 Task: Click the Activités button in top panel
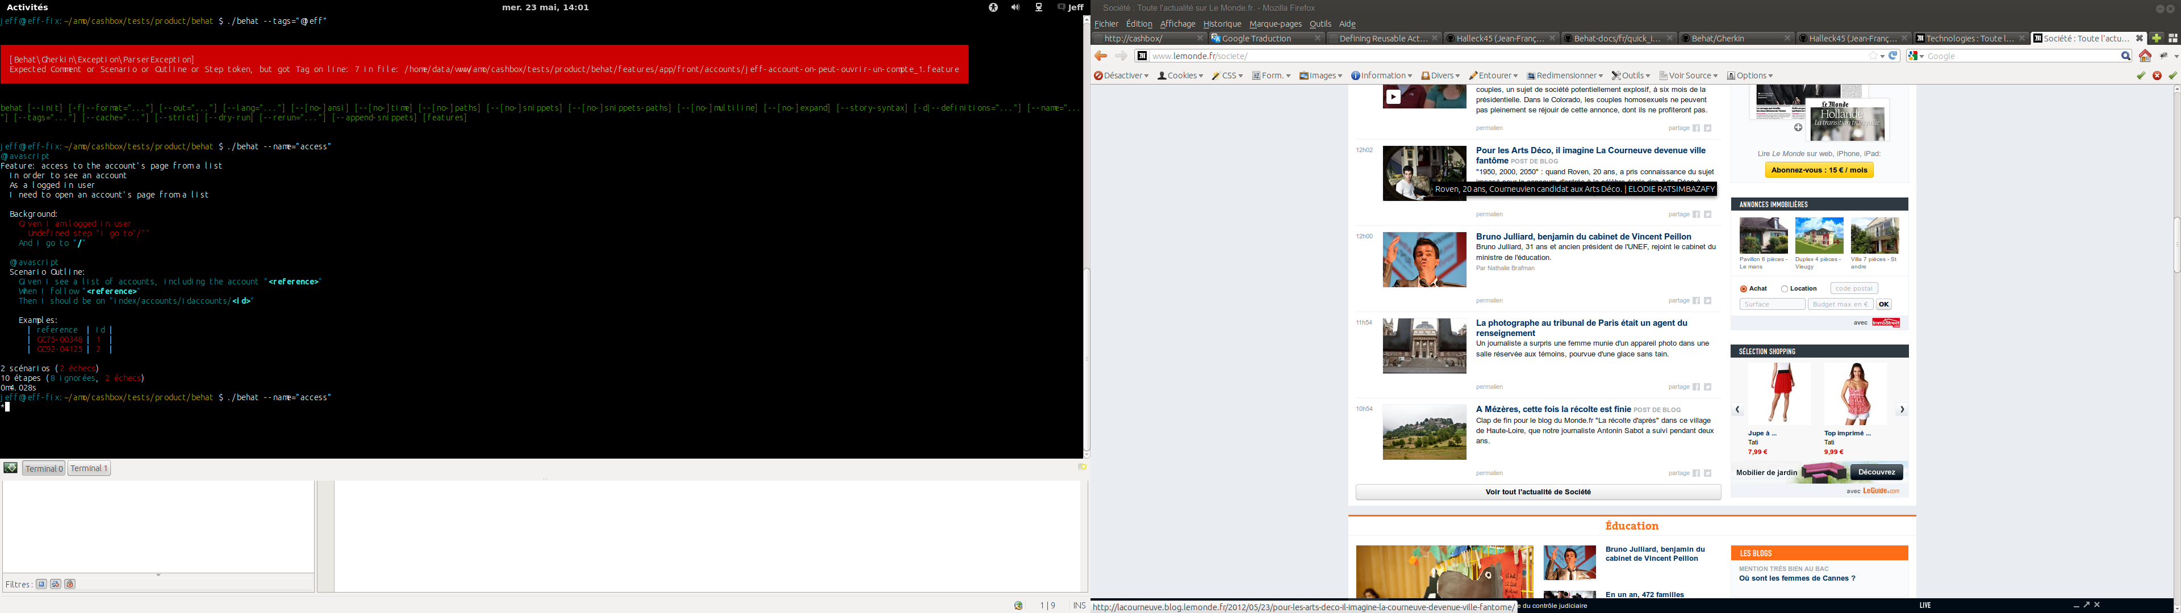(27, 7)
